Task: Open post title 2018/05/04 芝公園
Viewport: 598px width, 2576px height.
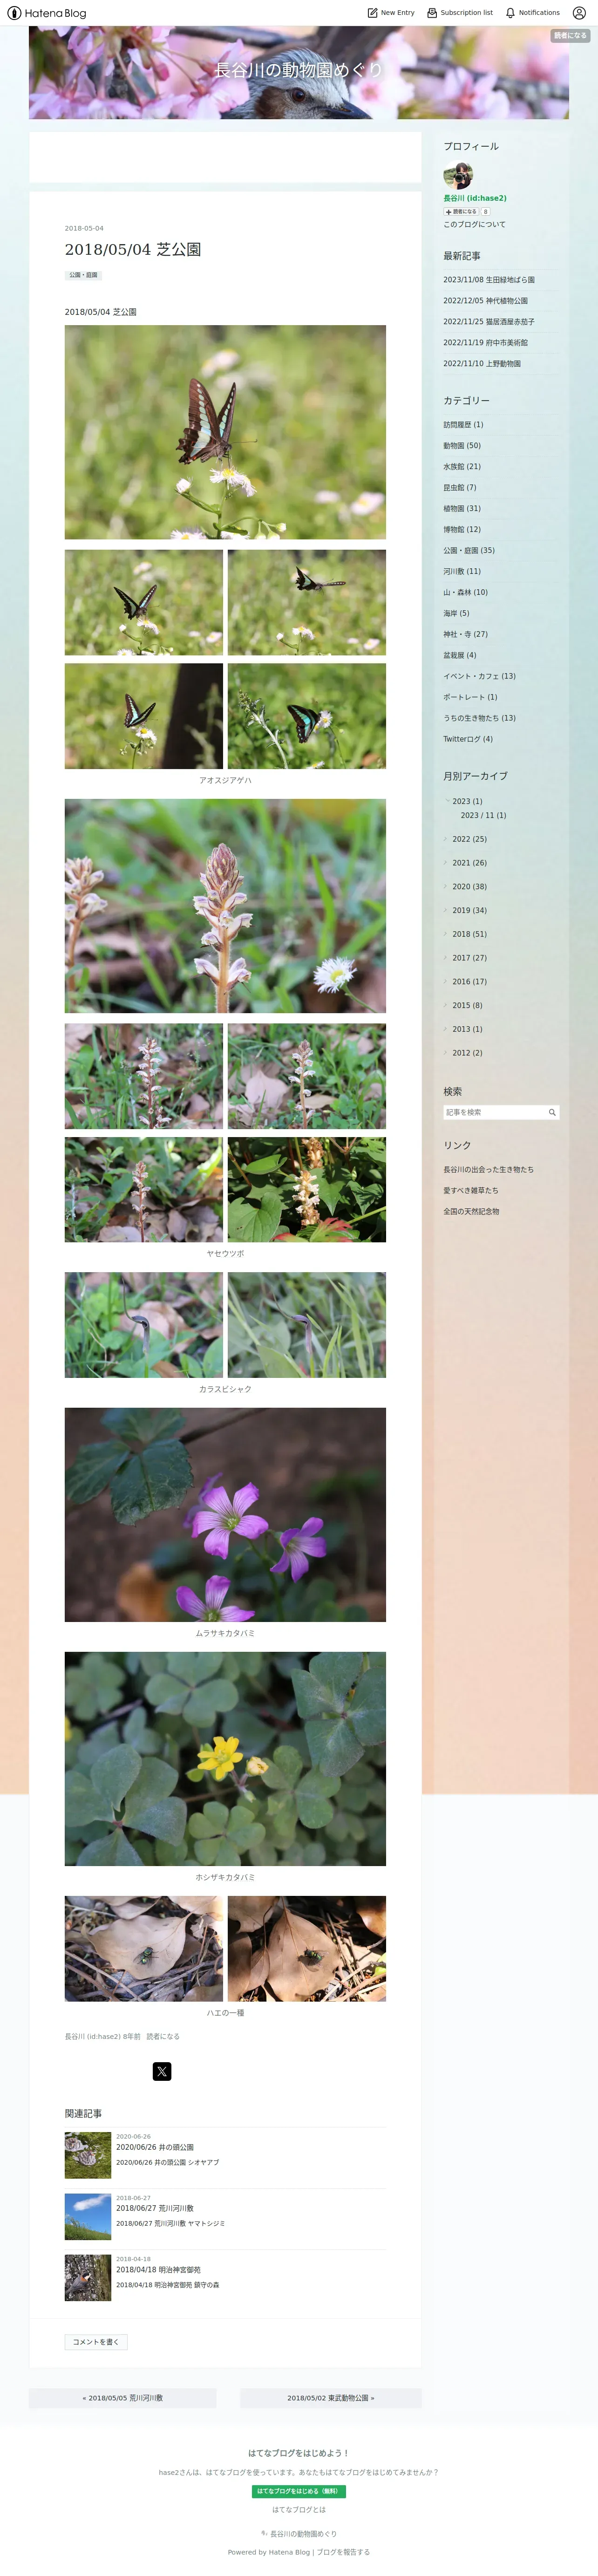Action: (x=133, y=250)
